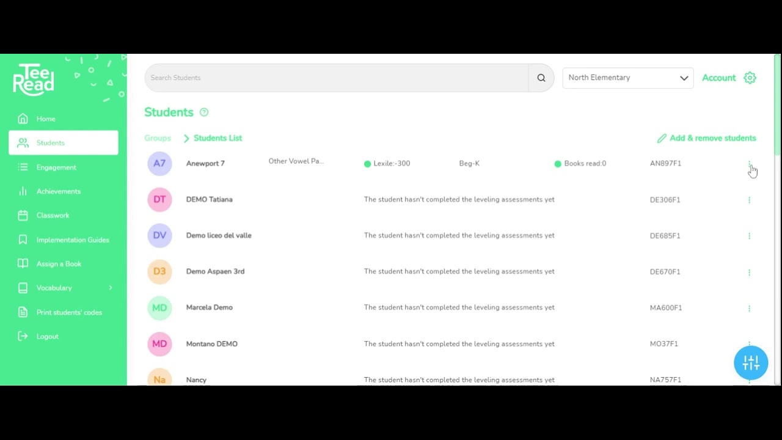Select student Montano DEMO
782x440 pixels.
click(211, 344)
